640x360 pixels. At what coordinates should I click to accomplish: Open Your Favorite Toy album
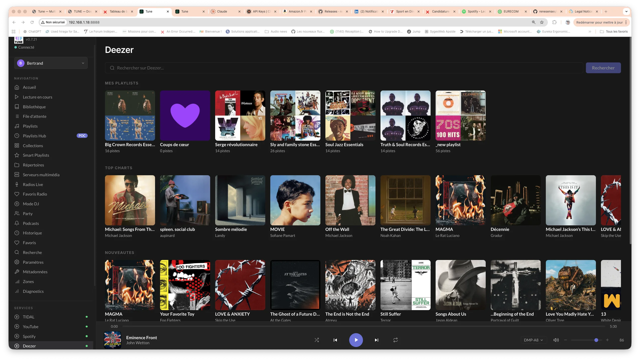click(x=185, y=291)
